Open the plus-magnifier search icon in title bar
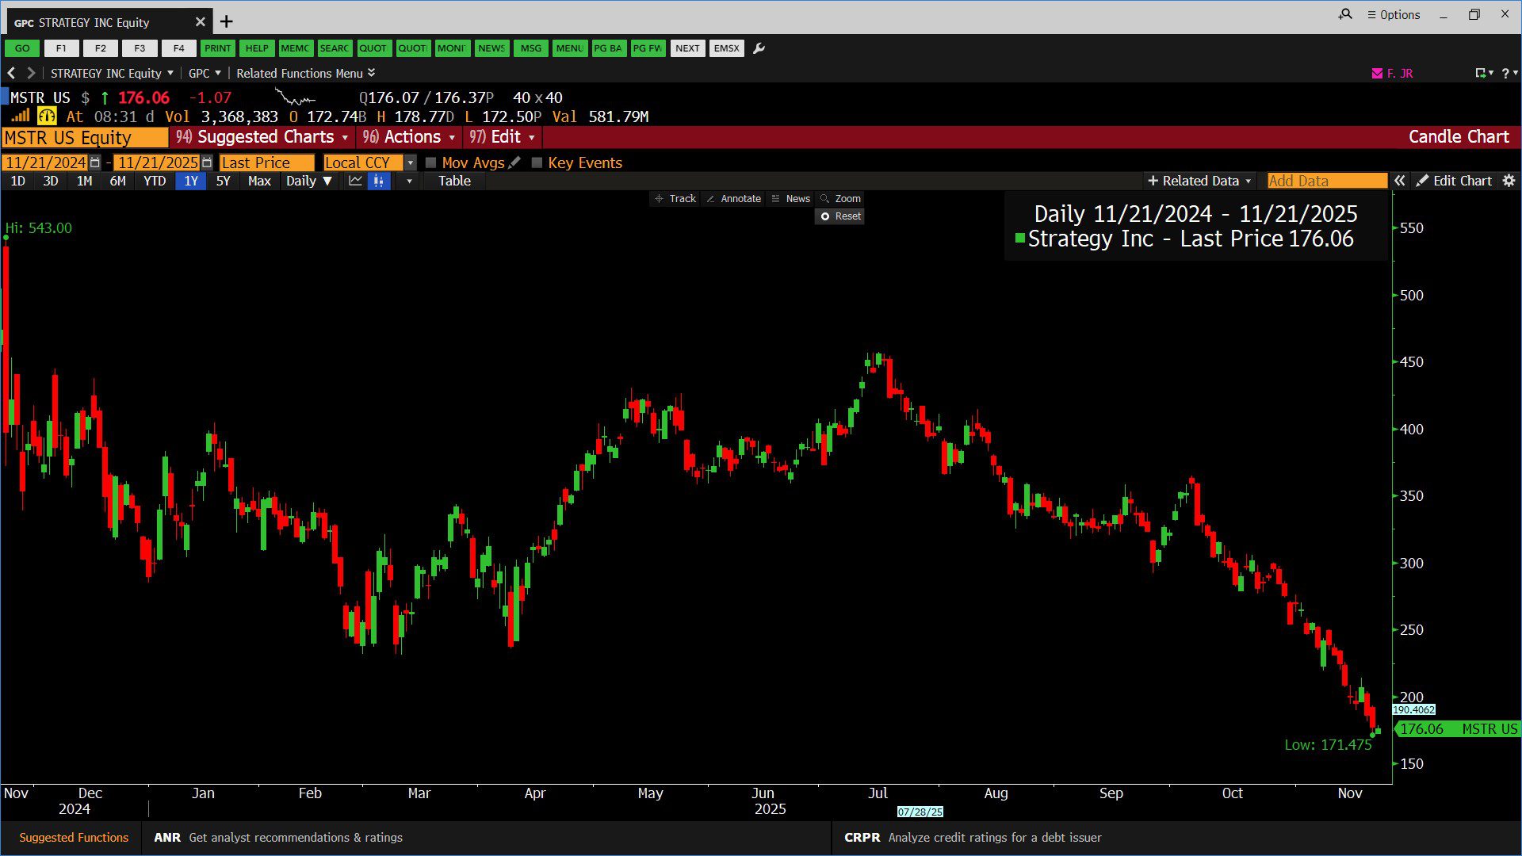Screen dimensions: 1522x856 click(x=1345, y=14)
